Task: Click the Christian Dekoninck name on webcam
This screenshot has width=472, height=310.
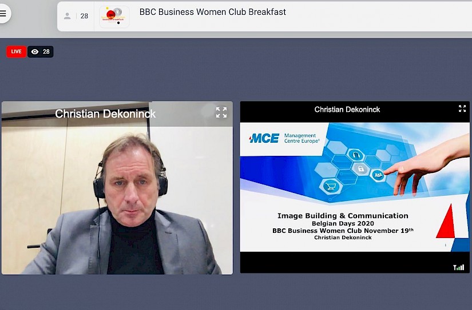Action: coord(105,114)
